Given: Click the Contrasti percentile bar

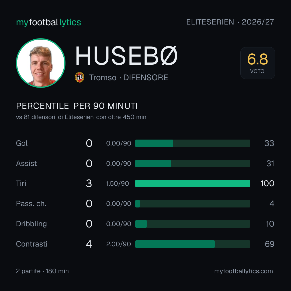Looking at the screenshot, I should point(193,244).
